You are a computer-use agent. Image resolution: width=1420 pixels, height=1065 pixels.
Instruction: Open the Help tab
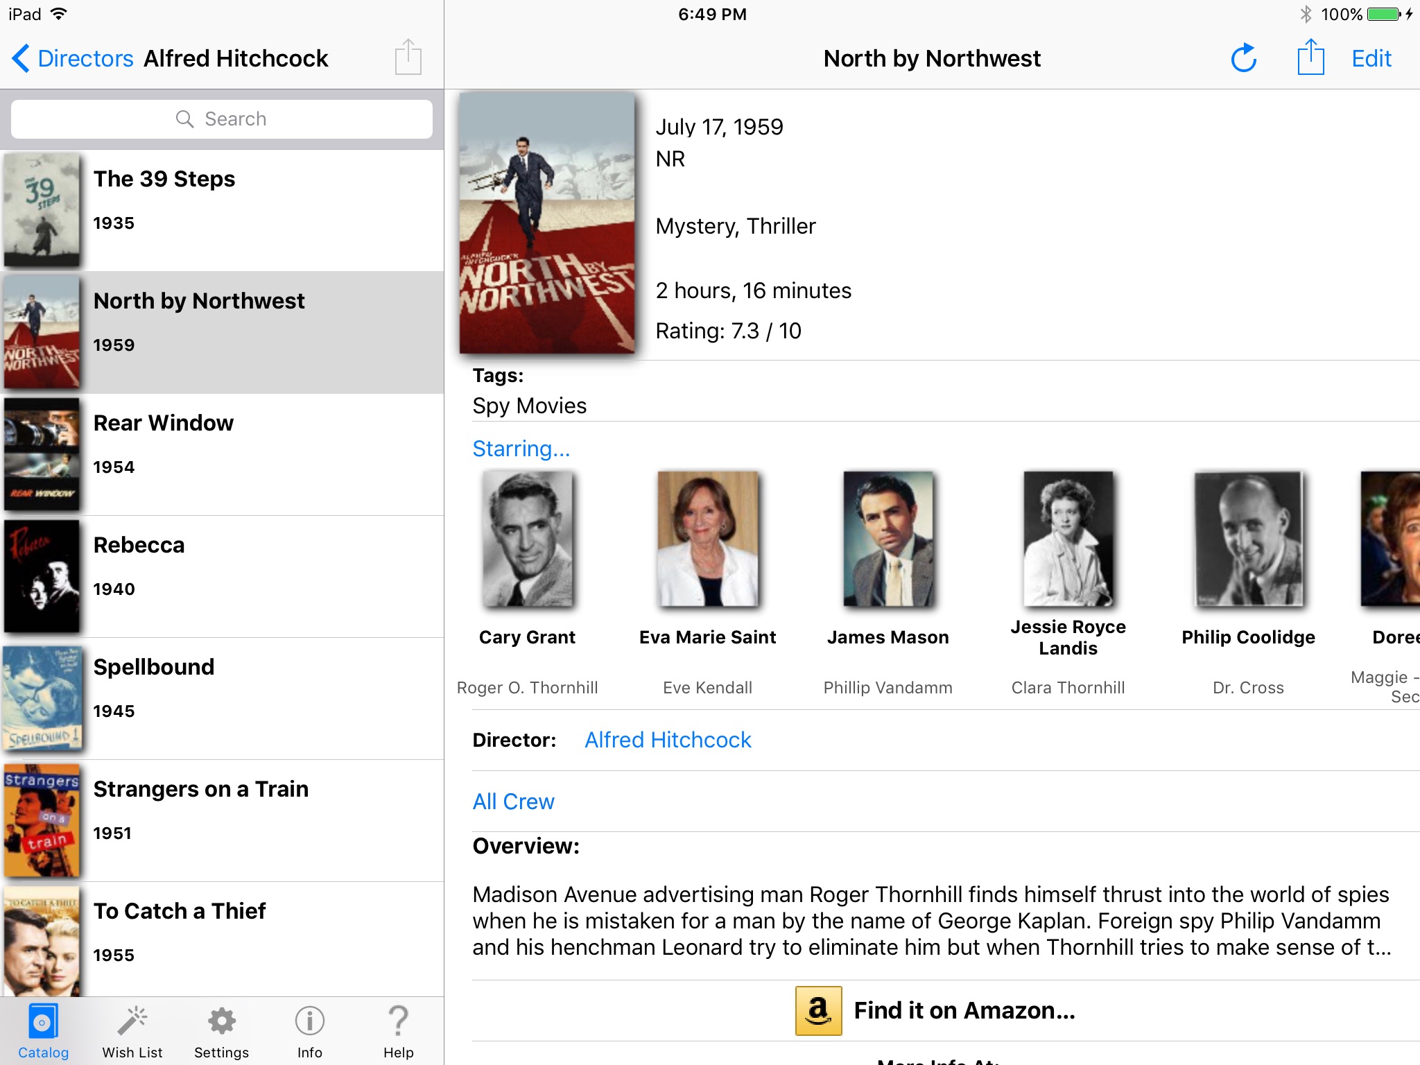pos(399,1032)
